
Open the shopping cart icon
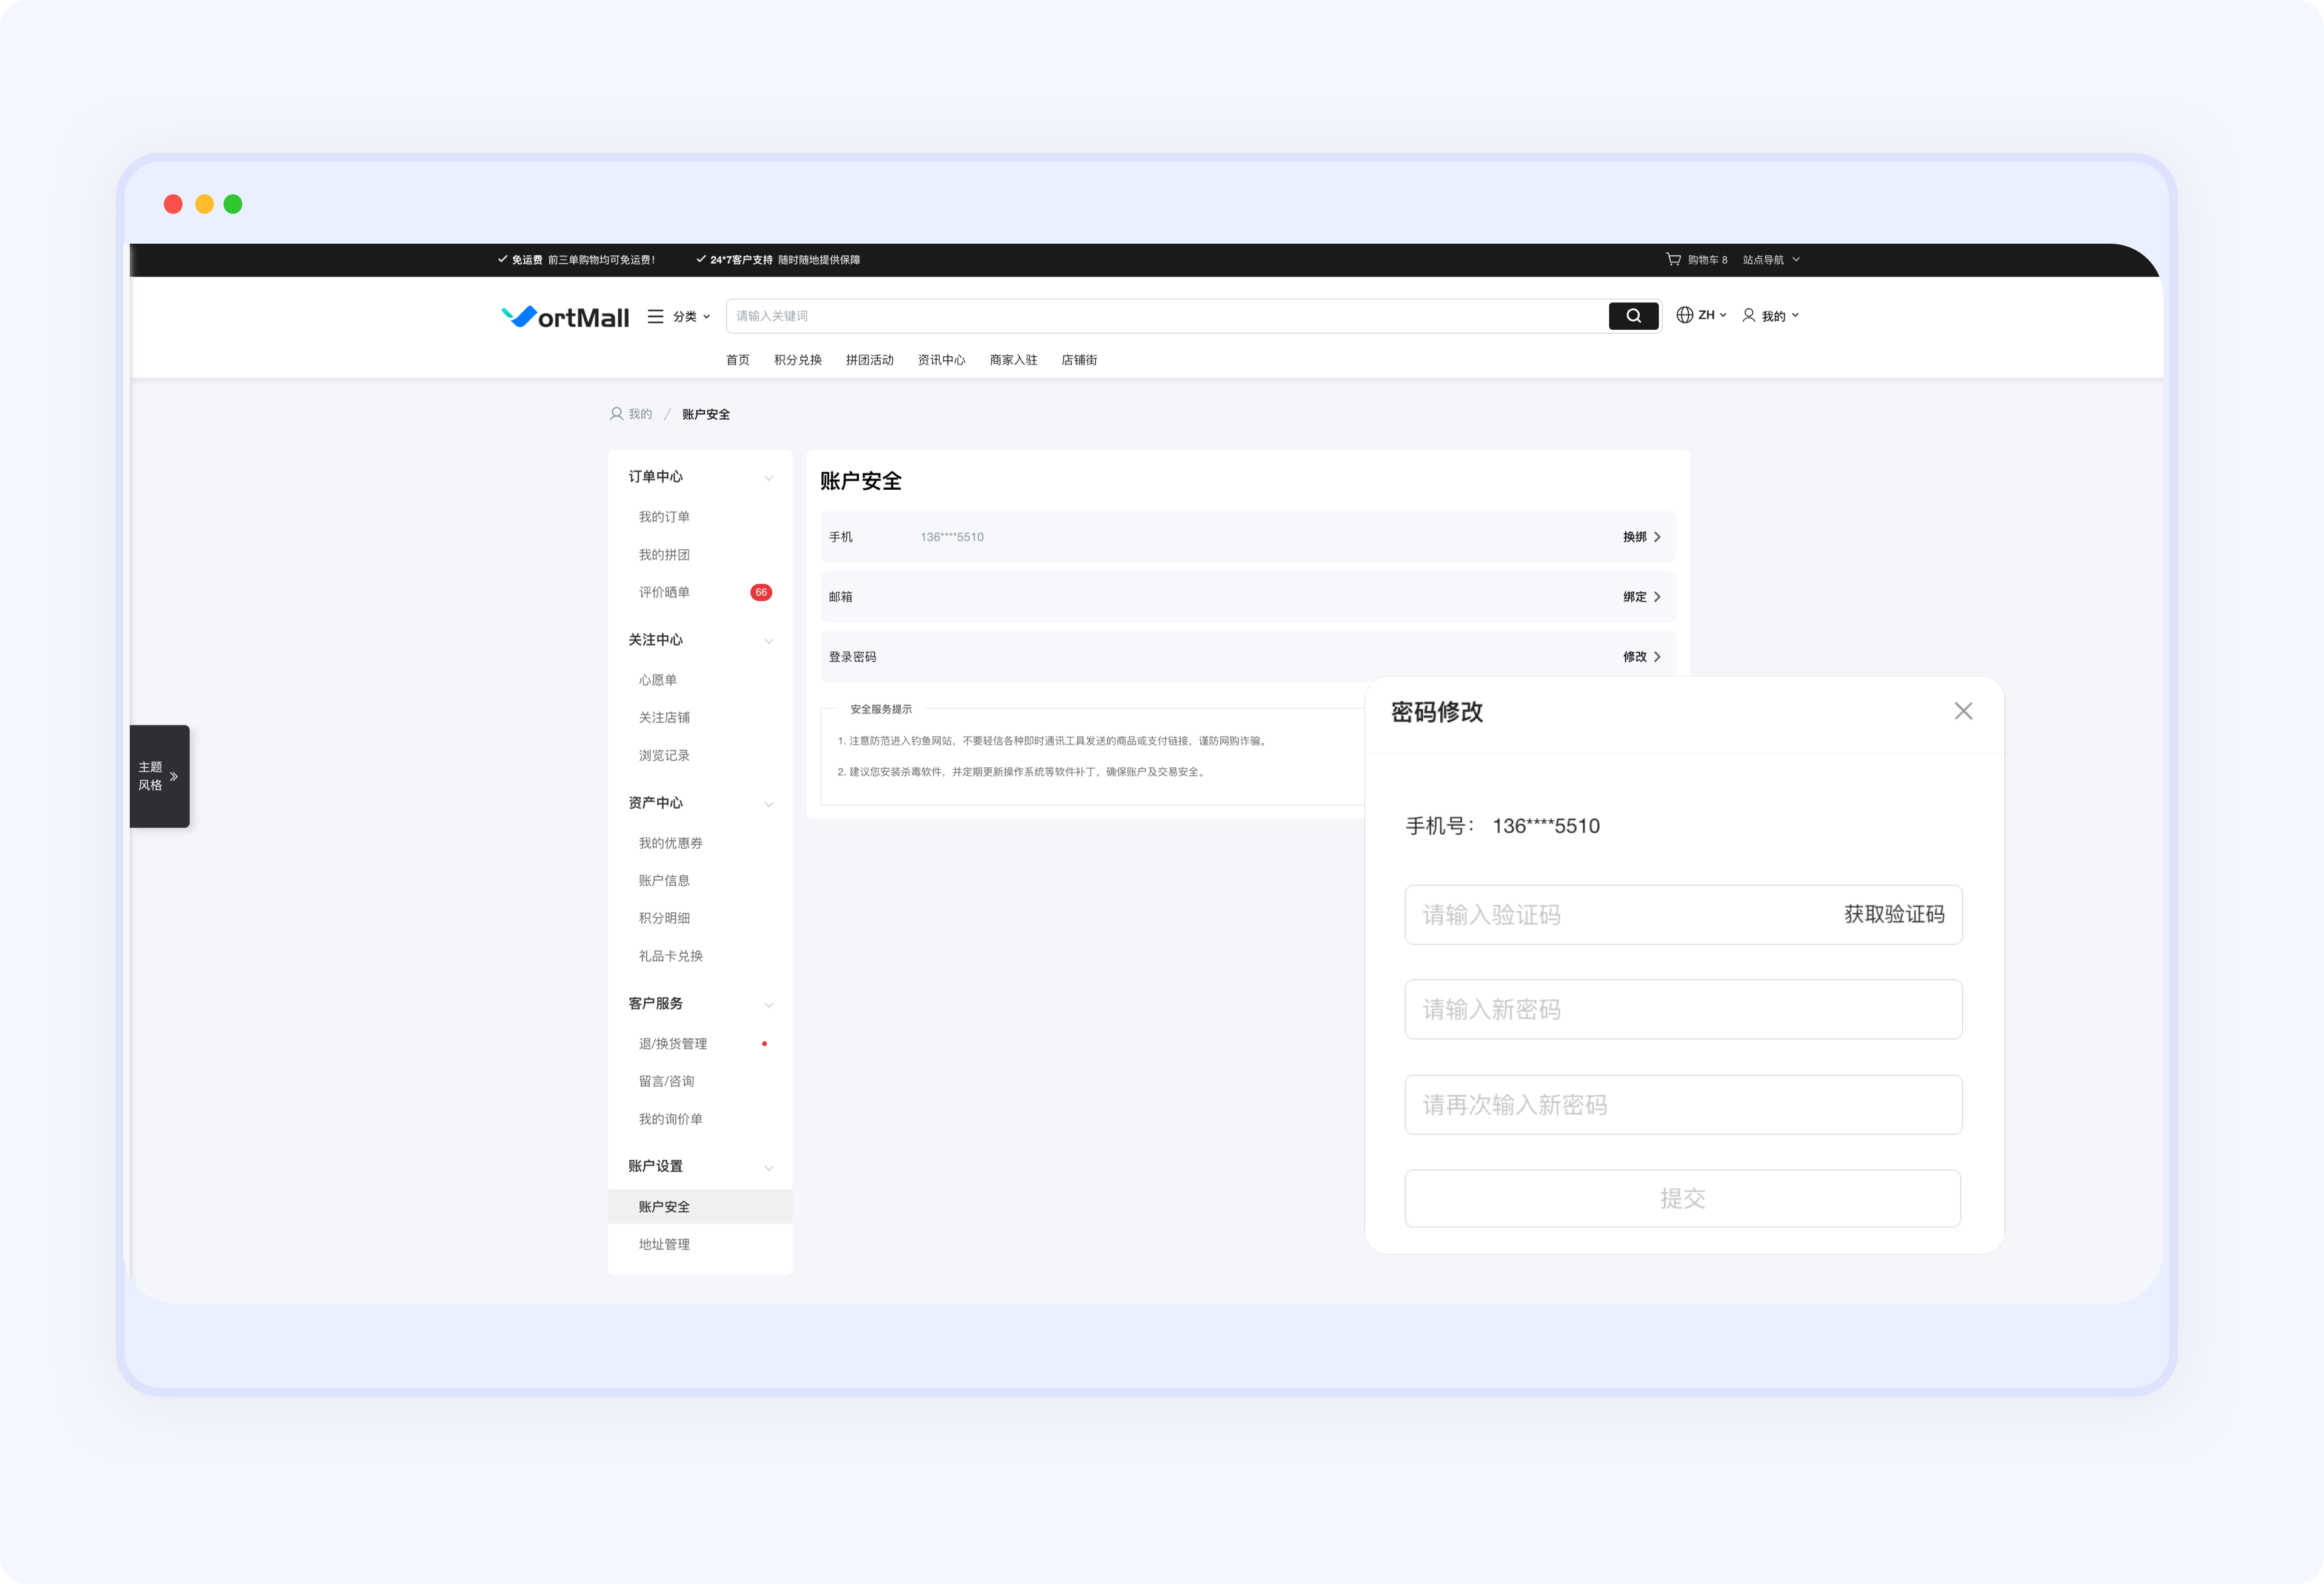(1673, 259)
